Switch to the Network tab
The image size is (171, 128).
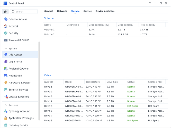pos(62,11)
